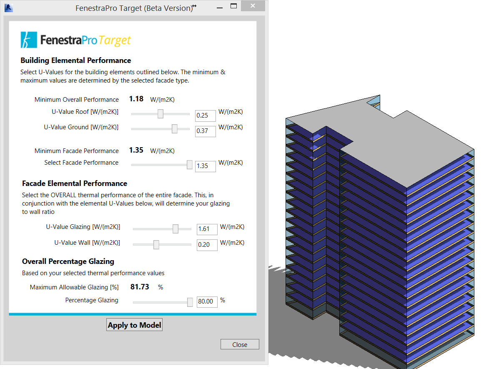Adjust the U-Value Glazing slider handle
484x369 pixels.
(x=176, y=229)
